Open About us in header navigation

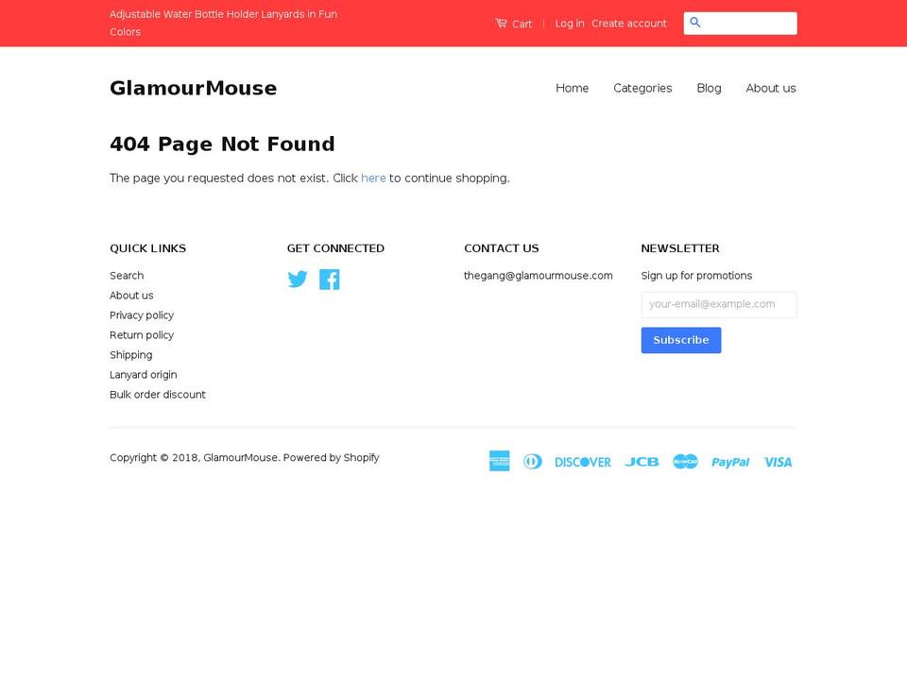[x=771, y=88]
